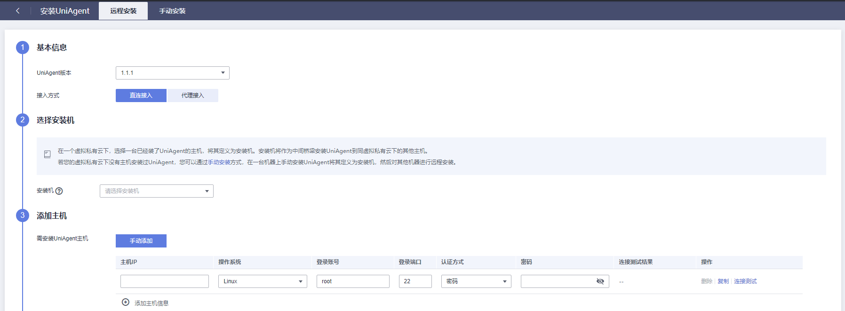Image resolution: width=845 pixels, height=311 pixels.
Task: Click the 操作系统 column header
Action: [x=230, y=262]
